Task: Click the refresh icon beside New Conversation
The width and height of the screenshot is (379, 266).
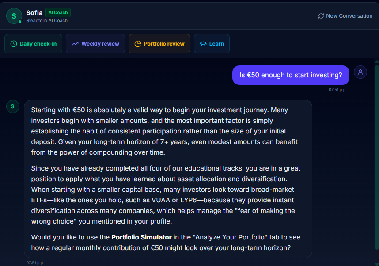Action: [x=321, y=16]
